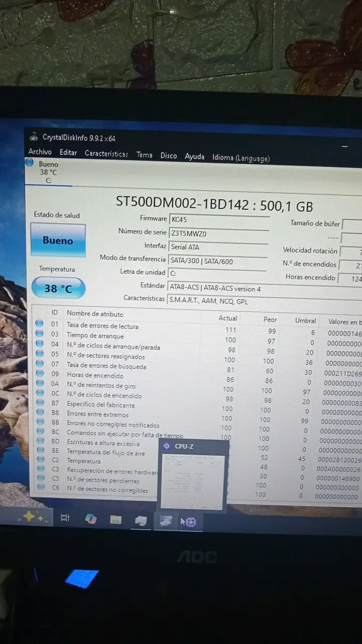Click the status orb for BD Escrituras a altura excesiva
This screenshot has height=644, width=362.
click(40, 441)
